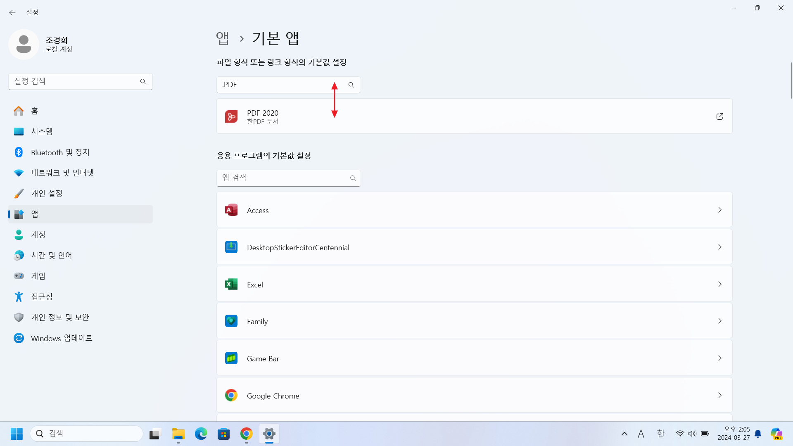Viewport: 793px width, 446px height.
Task: Click the volume speaker icon in the tray
Action: coord(692,434)
